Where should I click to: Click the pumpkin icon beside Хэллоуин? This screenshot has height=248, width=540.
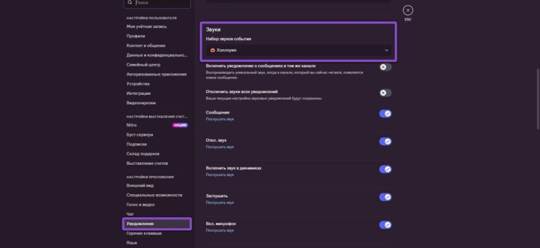pos(212,50)
